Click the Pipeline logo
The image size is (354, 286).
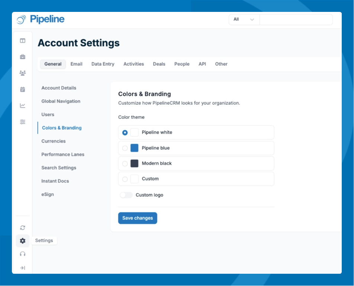[x=40, y=19]
